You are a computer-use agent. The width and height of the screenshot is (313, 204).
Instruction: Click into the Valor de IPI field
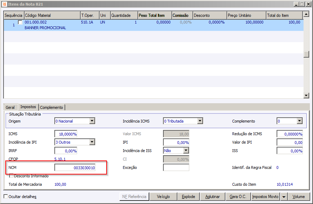(x=290, y=143)
